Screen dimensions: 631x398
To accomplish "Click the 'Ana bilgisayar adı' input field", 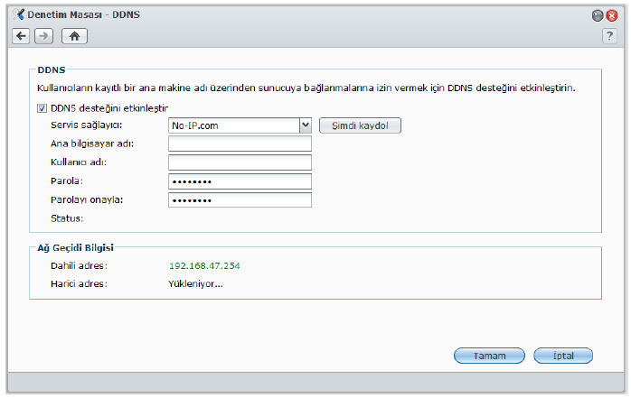I will [x=240, y=143].
